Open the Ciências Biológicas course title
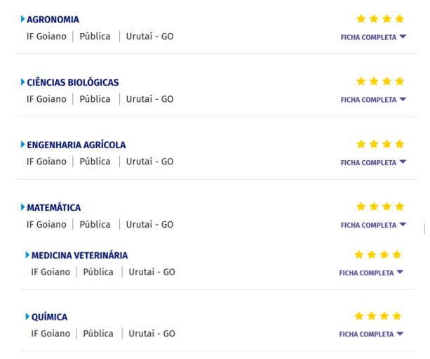 73,82
